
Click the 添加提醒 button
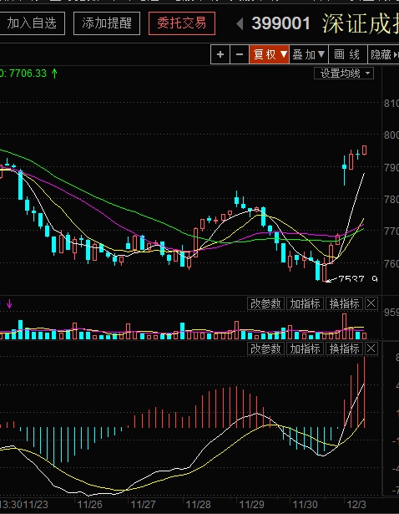tap(107, 23)
